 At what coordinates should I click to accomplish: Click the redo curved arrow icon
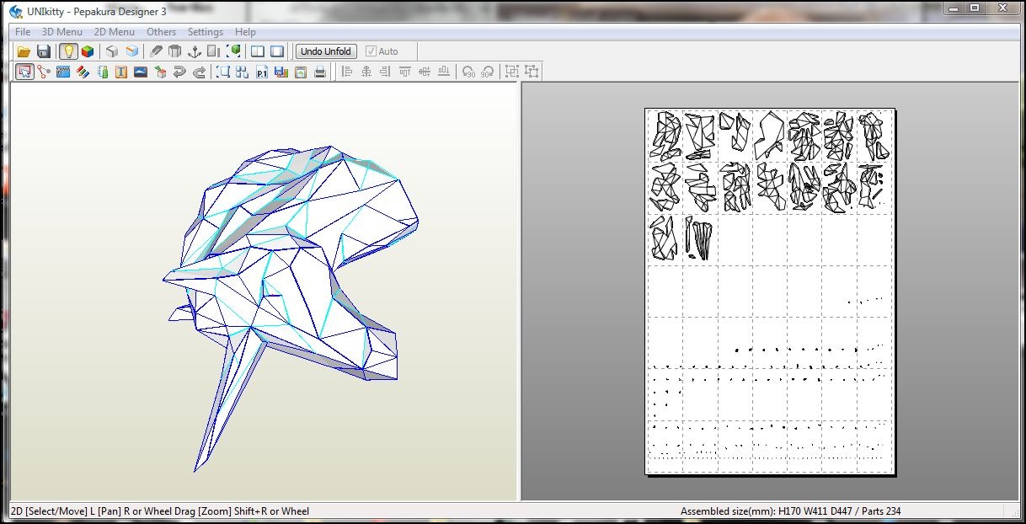[x=199, y=72]
